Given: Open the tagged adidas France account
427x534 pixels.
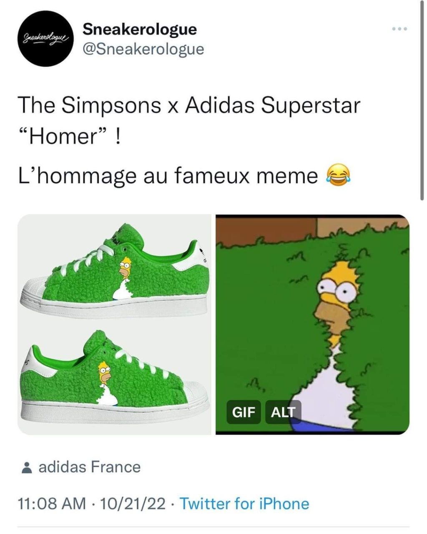Looking at the screenshot, I should (x=89, y=467).
